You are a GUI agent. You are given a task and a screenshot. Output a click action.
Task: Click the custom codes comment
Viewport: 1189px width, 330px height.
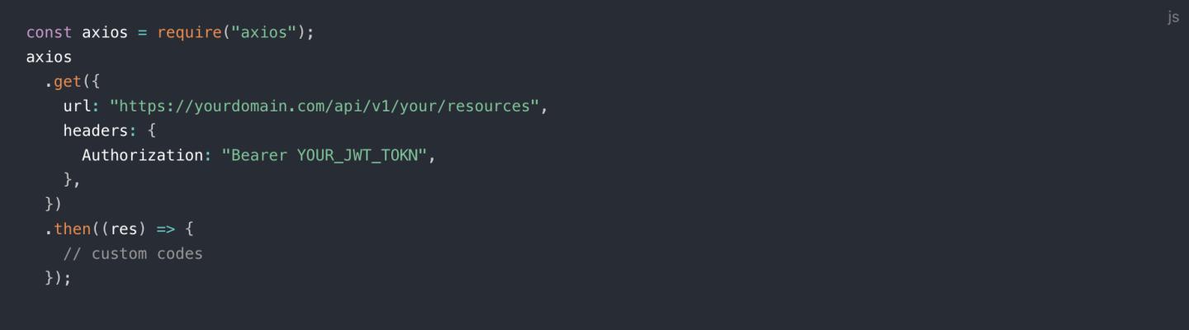(133, 253)
